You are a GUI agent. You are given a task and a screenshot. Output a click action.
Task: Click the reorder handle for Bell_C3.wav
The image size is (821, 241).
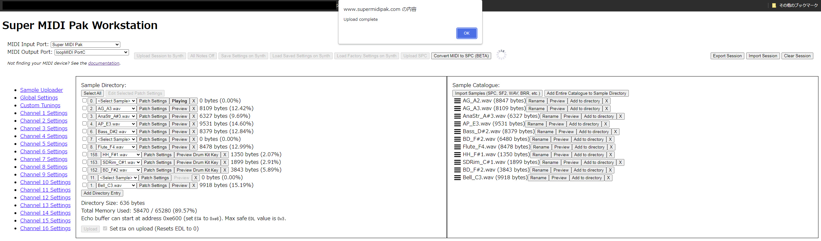coord(457,178)
